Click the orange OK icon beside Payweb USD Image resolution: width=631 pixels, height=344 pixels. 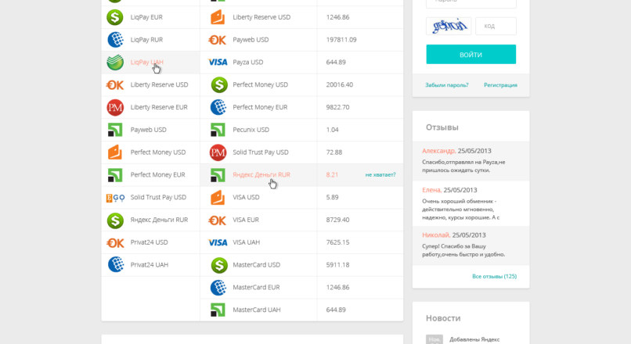point(218,39)
